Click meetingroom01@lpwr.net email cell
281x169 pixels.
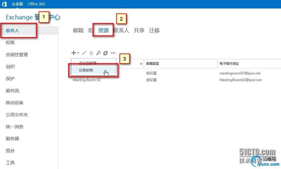(240, 73)
